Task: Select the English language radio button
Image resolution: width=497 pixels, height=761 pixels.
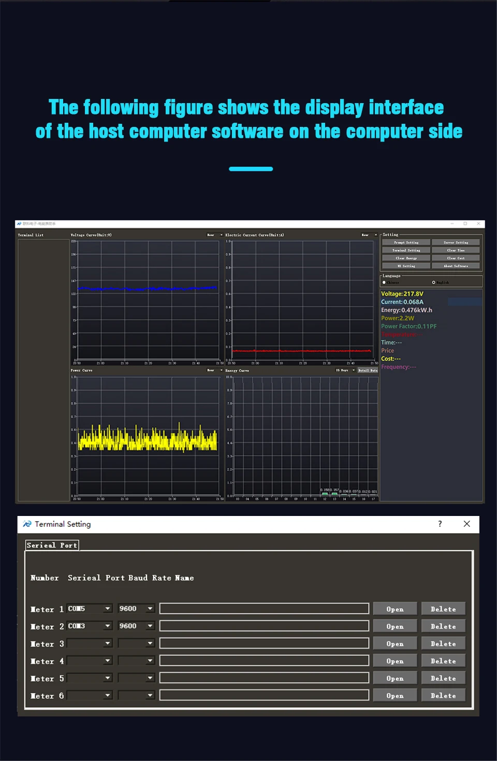Action: [x=434, y=282]
